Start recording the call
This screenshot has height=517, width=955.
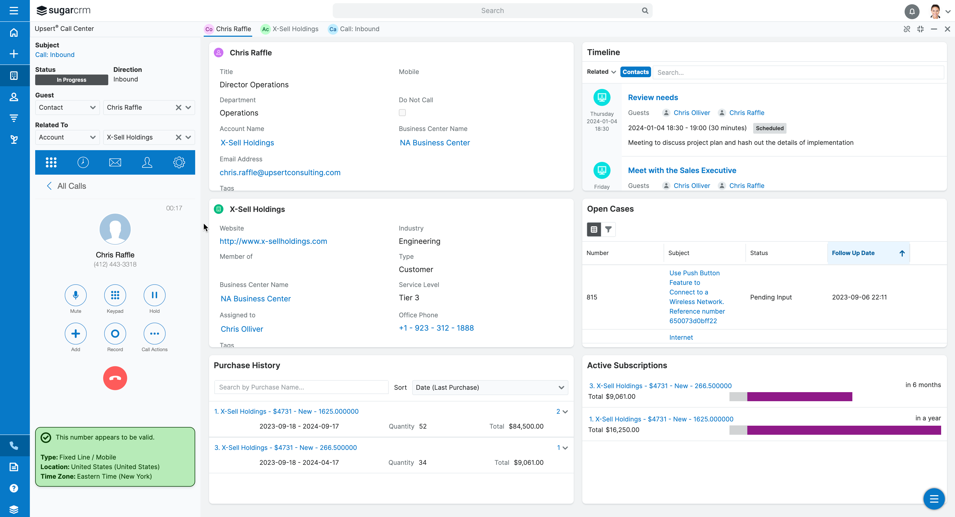click(115, 333)
